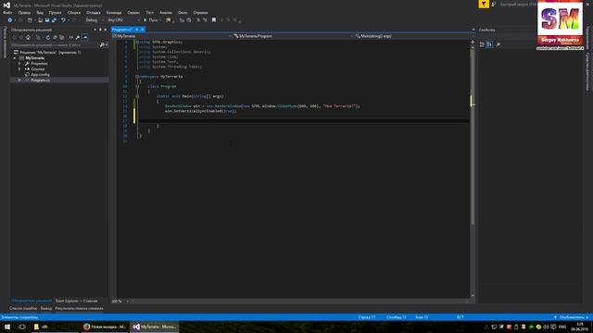The width and height of the screenshot is (593, 333).
Task: Focus the Solution Explorer search field
Action: pyautogui.click(x=55, y=45)
